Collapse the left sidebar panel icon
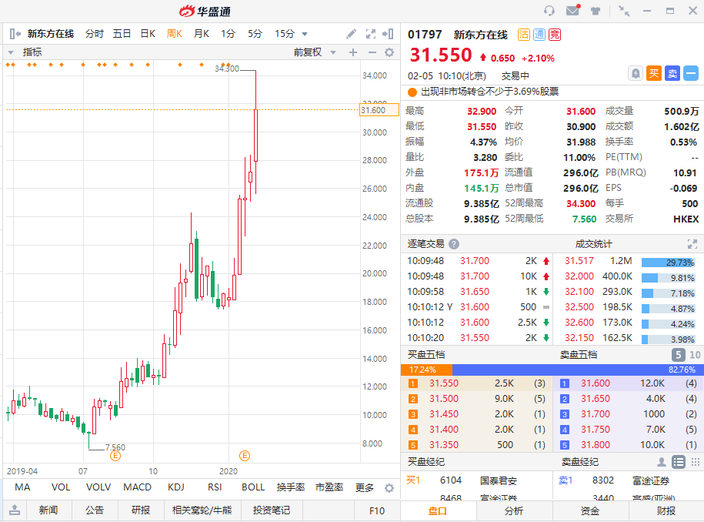The image size is (704, 522). [x=15, y=34]
